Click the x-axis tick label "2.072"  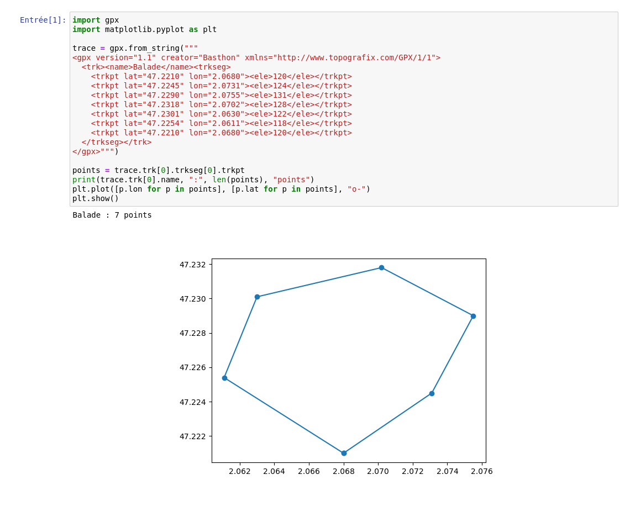(413, 471)
